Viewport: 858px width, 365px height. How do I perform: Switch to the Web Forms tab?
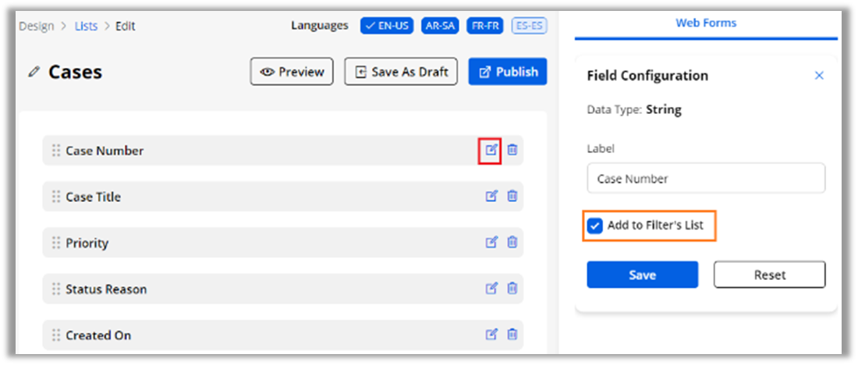[706, 23]
